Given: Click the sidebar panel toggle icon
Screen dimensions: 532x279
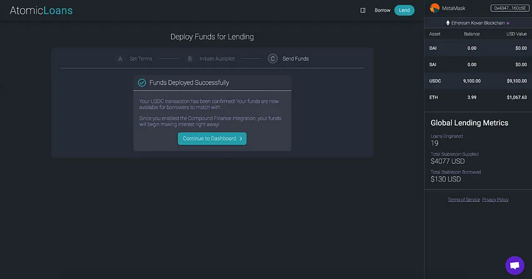Looking at the screenshot, I should click(363, 11).
